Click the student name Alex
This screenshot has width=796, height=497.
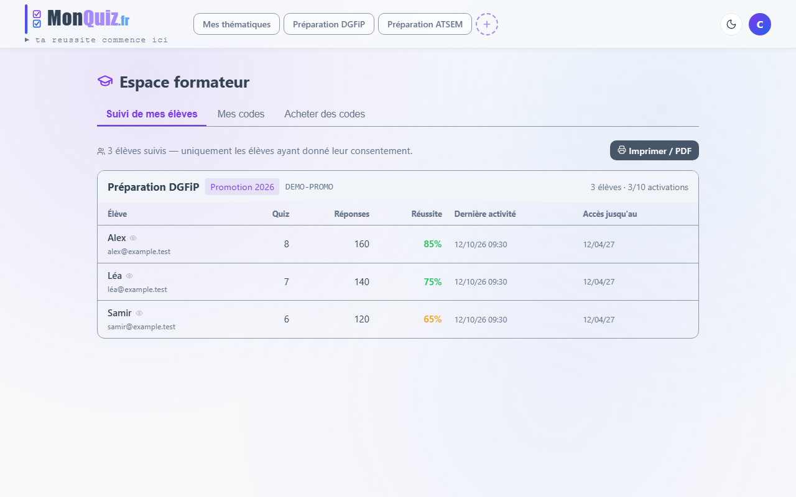(x=117, y=238)
